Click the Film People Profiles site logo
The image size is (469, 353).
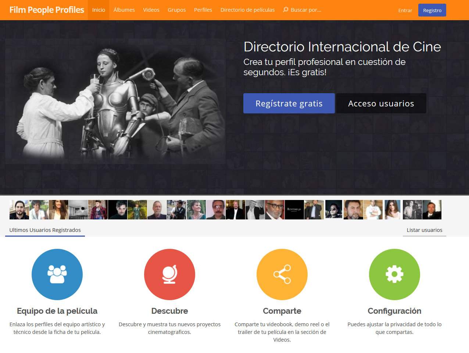tap(47, 10)
